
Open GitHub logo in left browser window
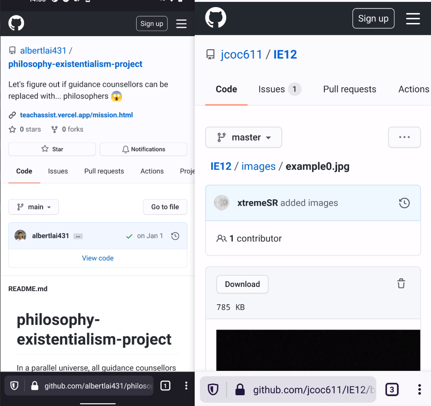coord(16,23)
